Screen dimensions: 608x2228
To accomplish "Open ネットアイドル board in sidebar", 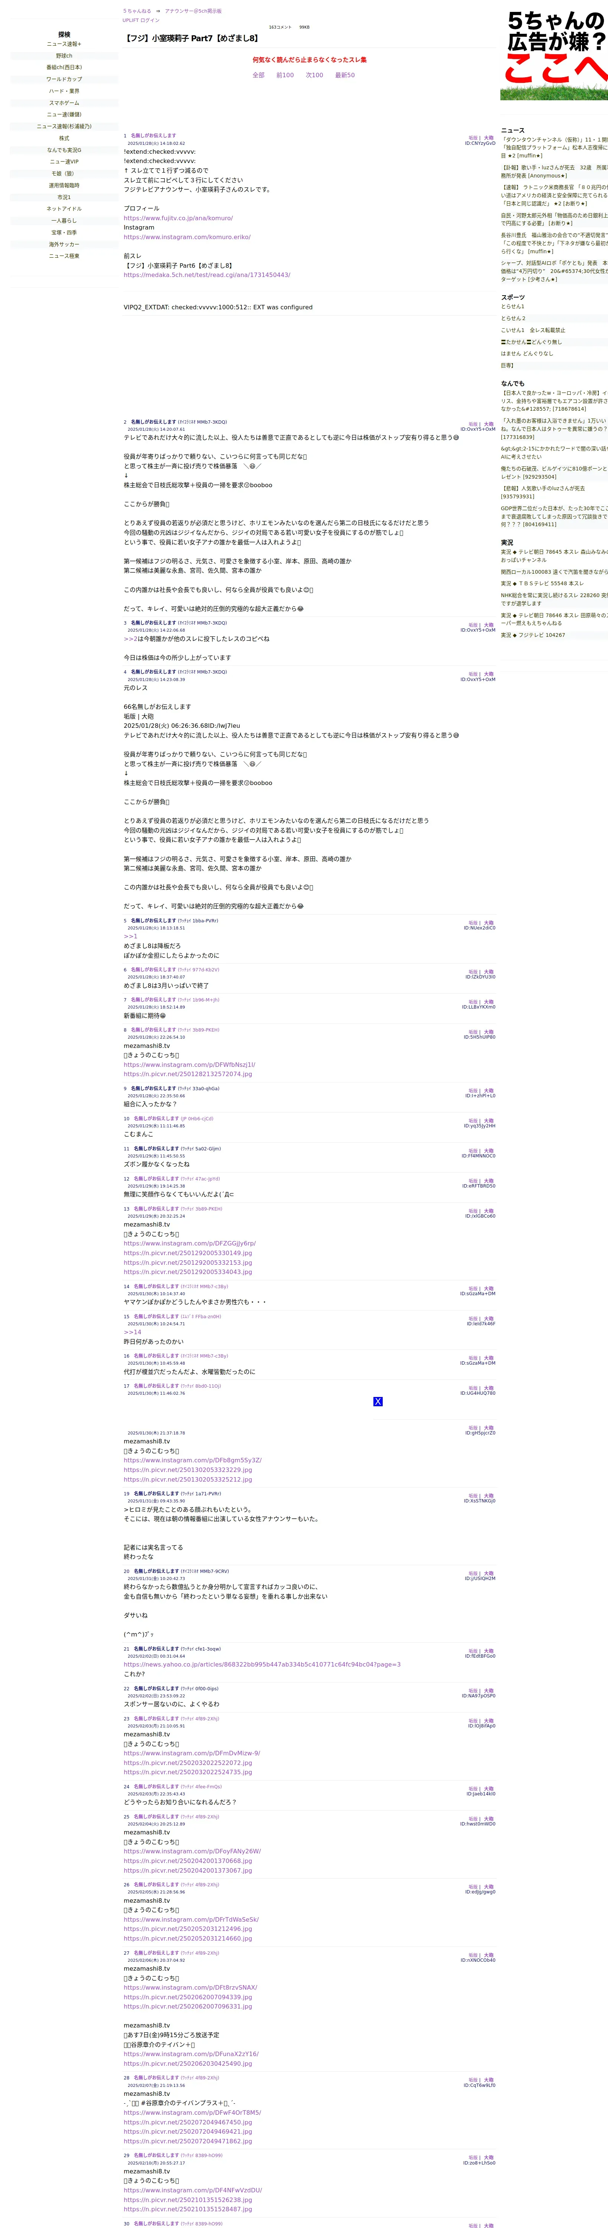I will tap(64, 209).
